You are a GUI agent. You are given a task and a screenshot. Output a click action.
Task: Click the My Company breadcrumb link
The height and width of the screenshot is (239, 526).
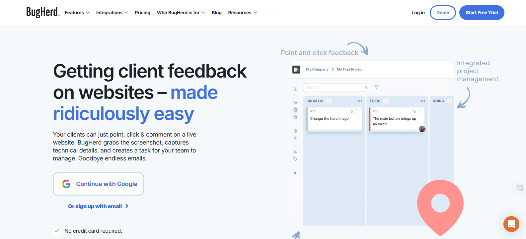point(317,69)
